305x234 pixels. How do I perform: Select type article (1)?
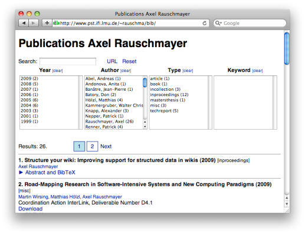[x=160, y=78]
